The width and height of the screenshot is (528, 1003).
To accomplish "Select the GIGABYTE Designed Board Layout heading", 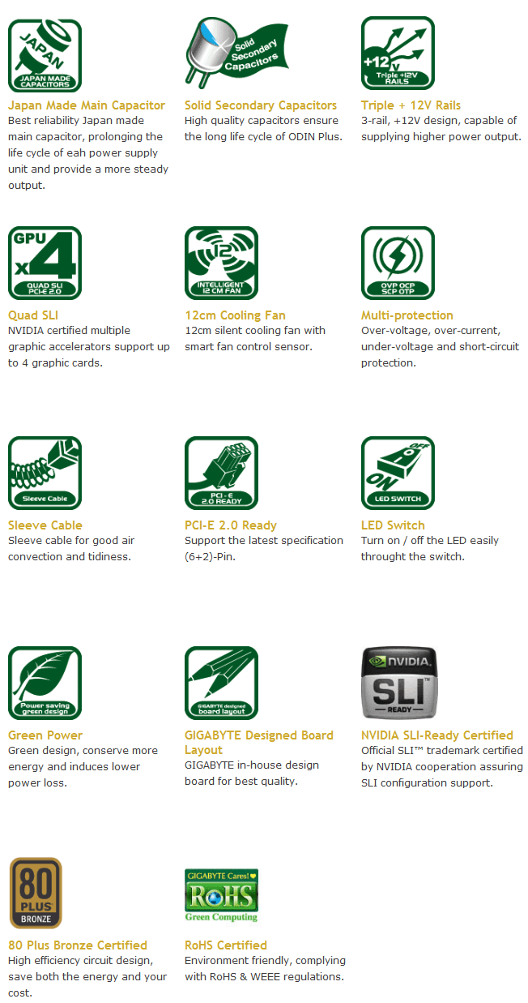I will pos(259,743).
